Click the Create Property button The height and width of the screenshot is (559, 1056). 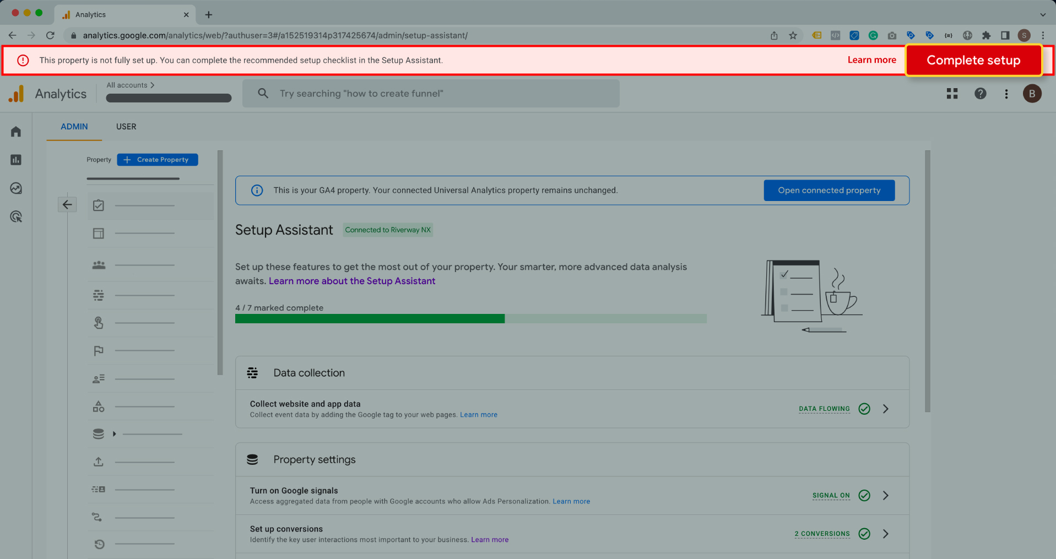[x=158, y=160]
